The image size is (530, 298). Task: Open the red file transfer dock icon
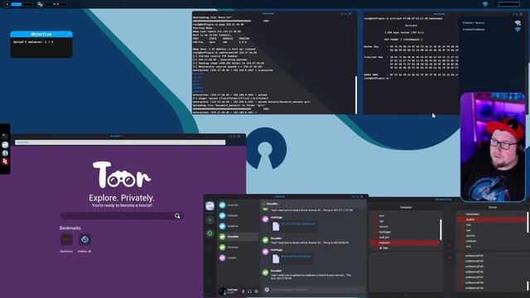5,161
